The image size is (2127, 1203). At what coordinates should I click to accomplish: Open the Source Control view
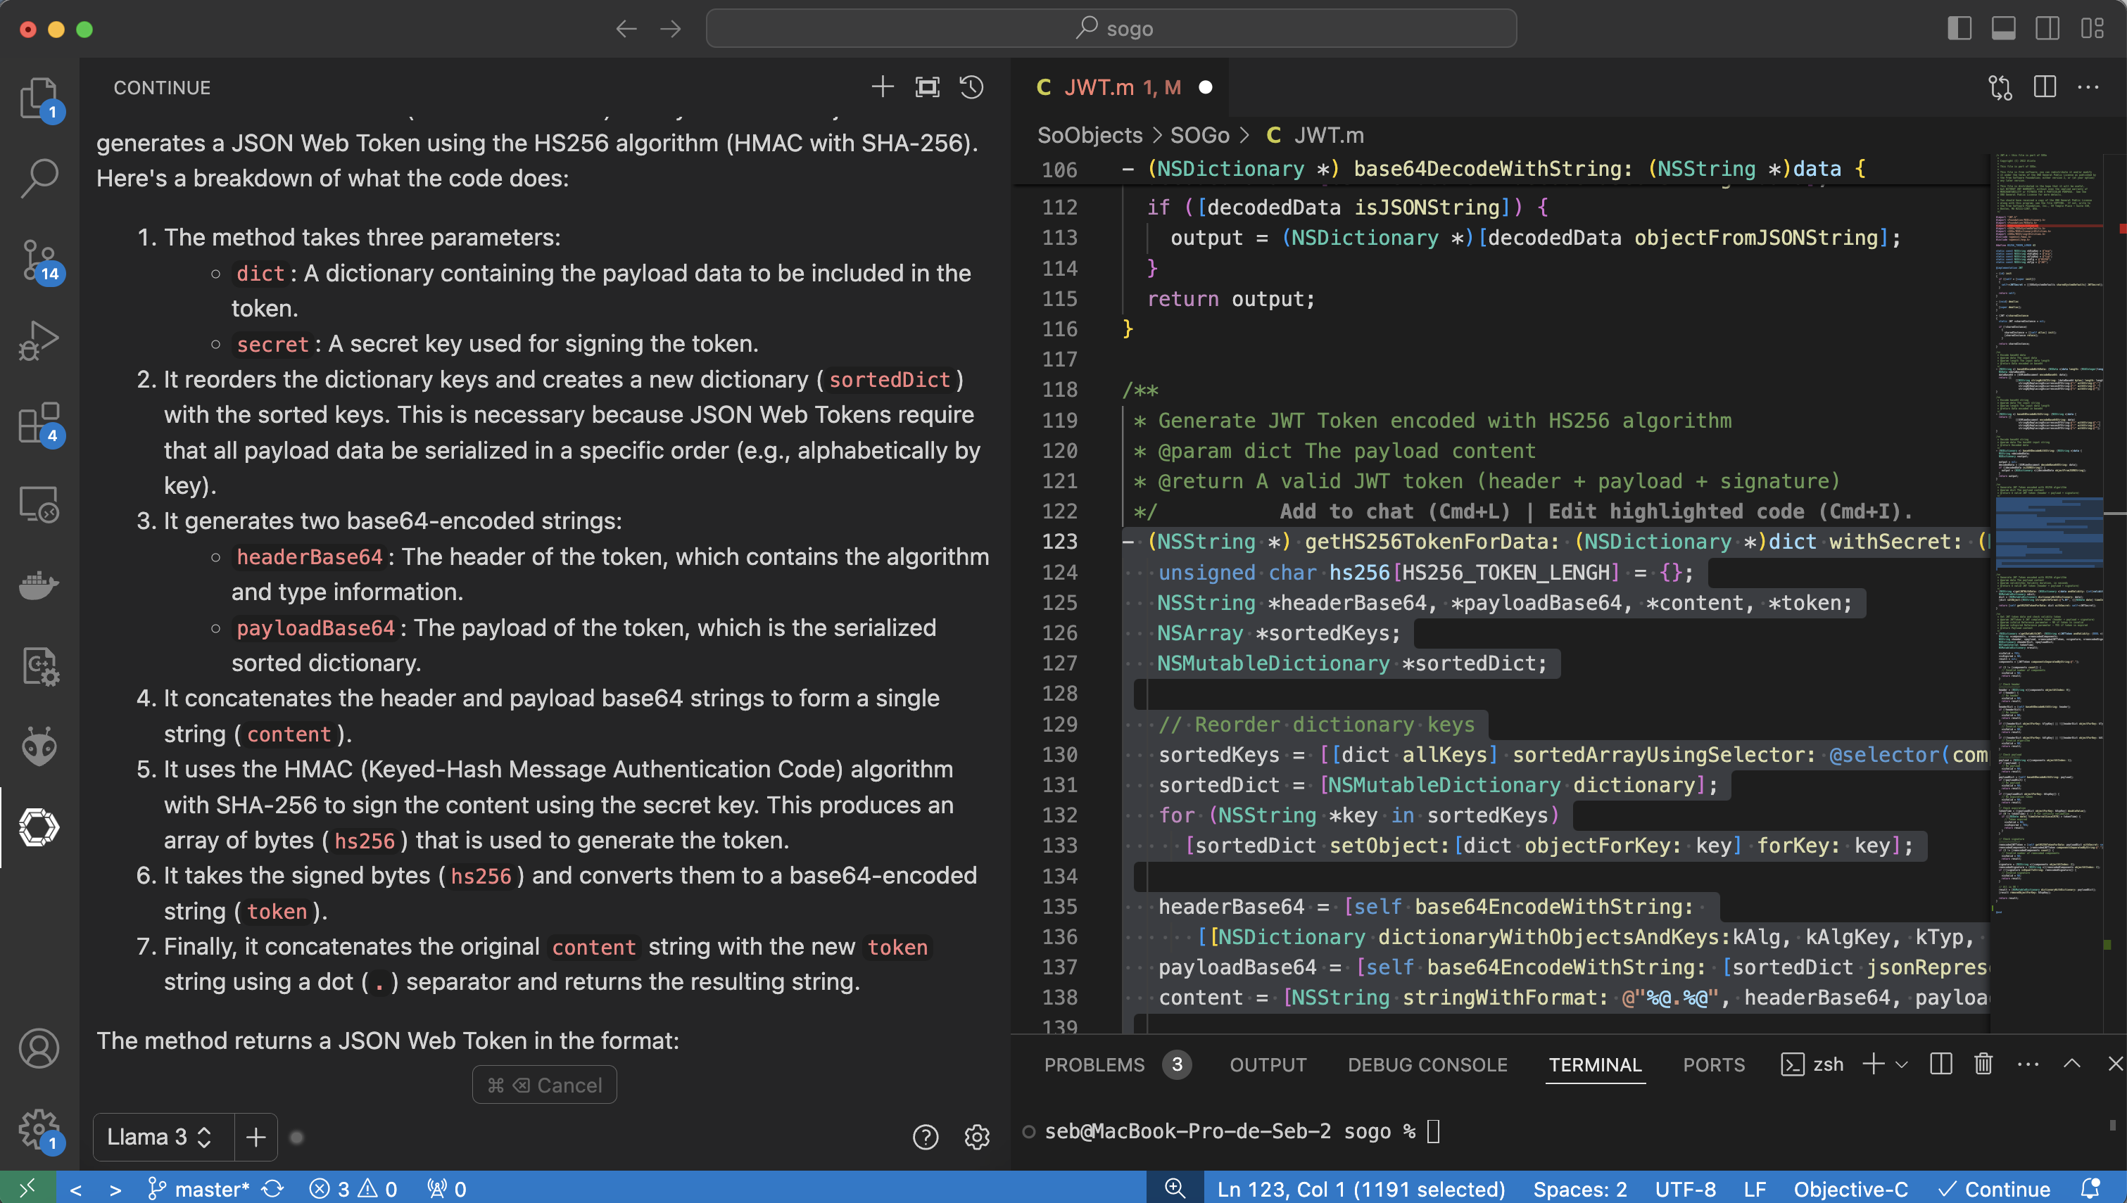(x=39, y=260)
